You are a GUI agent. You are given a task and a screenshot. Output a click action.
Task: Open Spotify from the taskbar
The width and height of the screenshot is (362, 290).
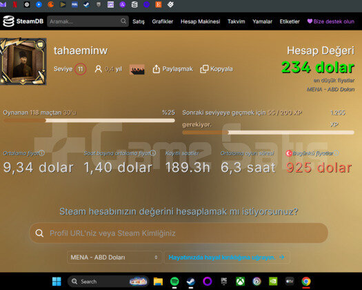[x=174, y=282]
